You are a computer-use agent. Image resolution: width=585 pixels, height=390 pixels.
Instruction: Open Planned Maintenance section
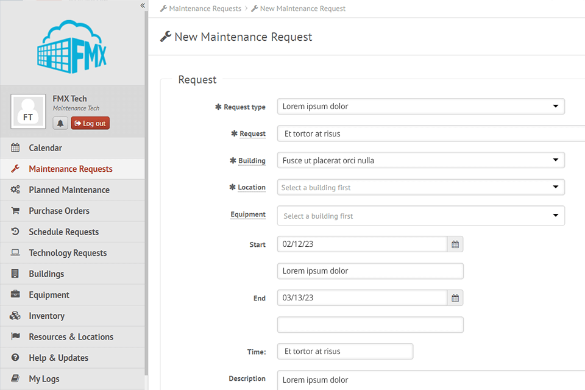73,190
